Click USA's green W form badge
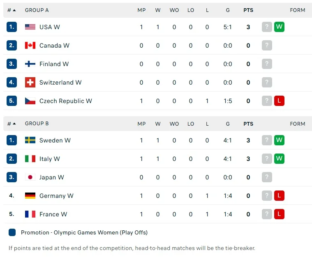The height and width of the screenshot is (257, 312). (280, 27)
